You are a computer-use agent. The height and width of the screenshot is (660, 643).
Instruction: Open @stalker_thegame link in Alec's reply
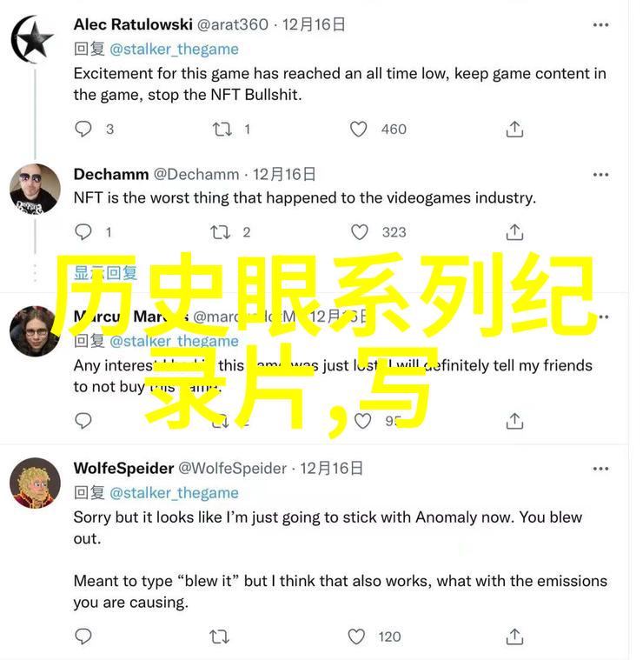coord(174,50)
